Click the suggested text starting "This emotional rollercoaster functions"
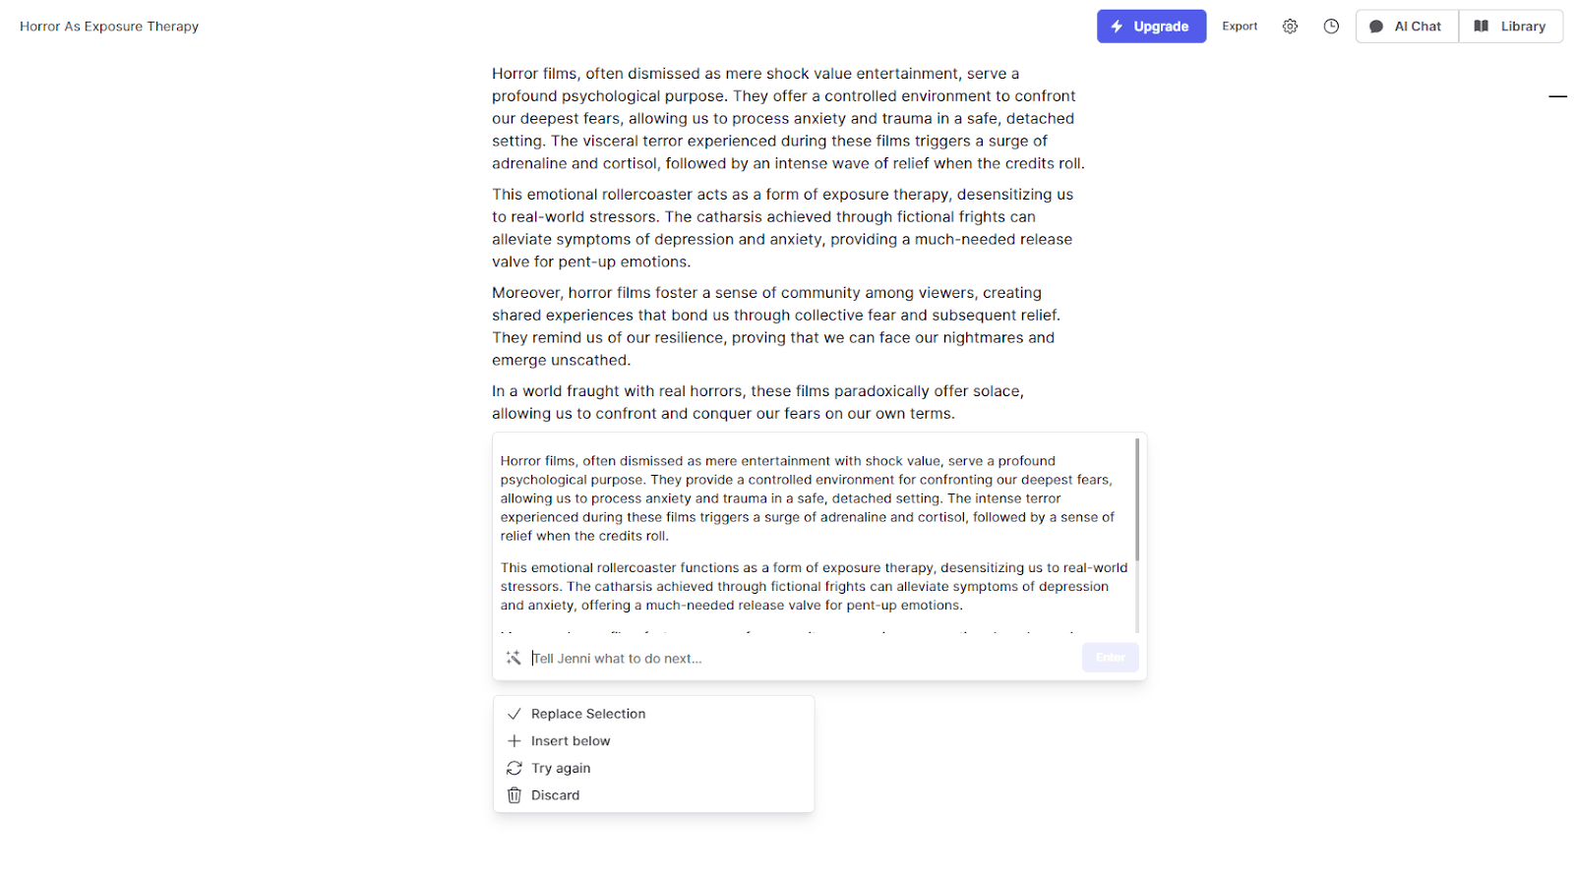 (813, 586)
